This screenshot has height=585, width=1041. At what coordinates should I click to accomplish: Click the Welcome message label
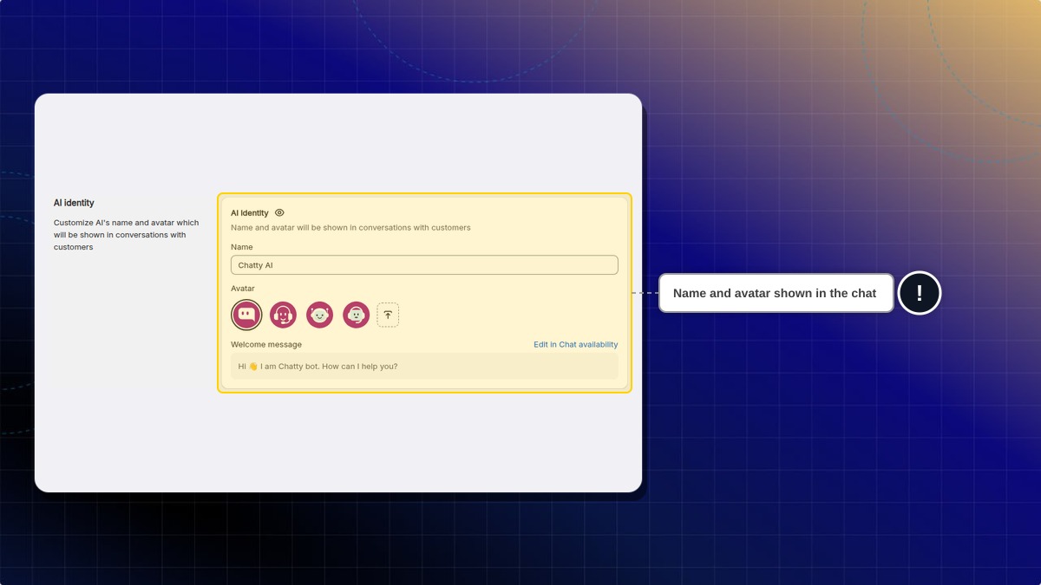coord(266,344)
